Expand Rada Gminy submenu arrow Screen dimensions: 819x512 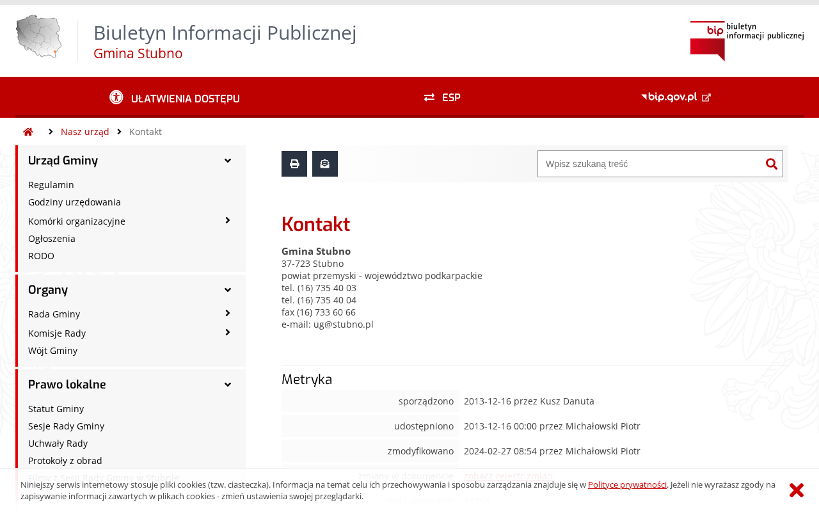[x=227, y=313]
